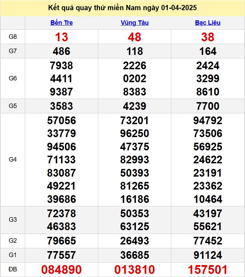Image resolution: width=245 pixels, height=277 pixels.
Task: Click G6 number 9387
Action: click(x=62, y=92)
